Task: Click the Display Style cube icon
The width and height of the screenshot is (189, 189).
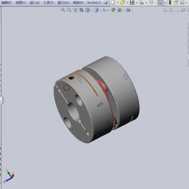Action: 96,10
